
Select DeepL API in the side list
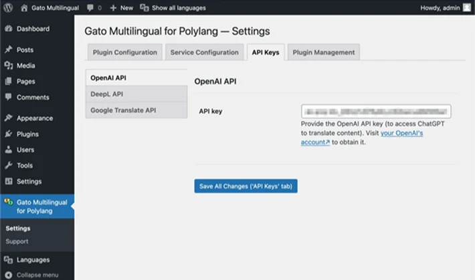pos(136,94)
